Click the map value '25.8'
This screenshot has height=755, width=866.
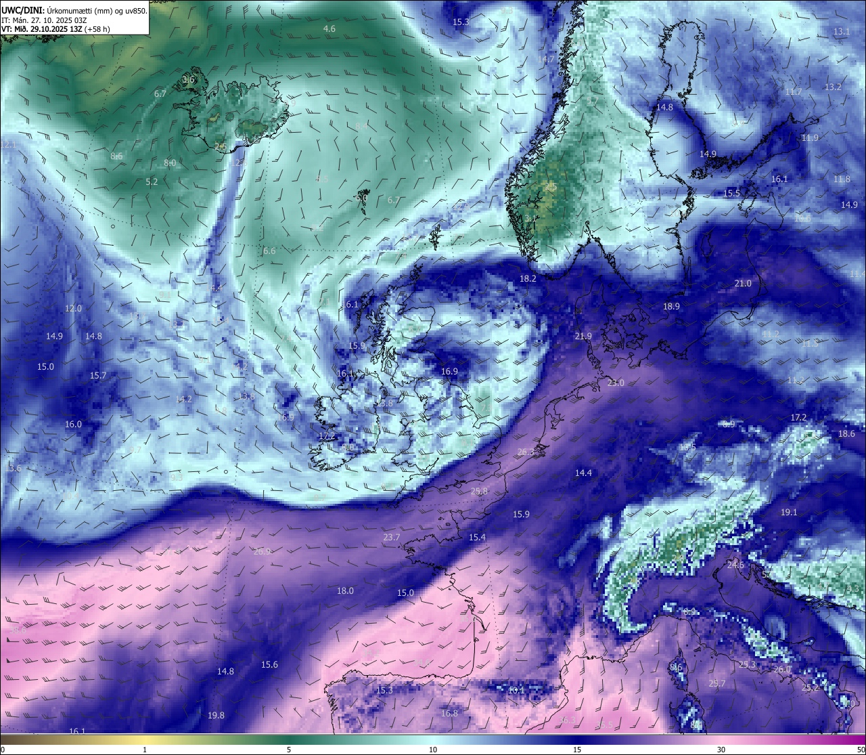(x=479, y=492)
